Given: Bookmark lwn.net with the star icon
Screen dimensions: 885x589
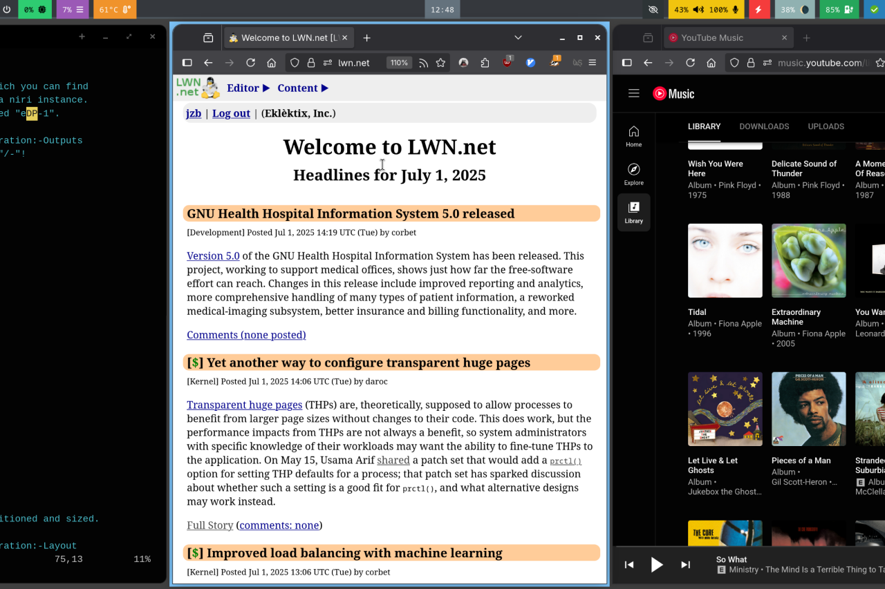Looking at the screenshot, I should pyautogui.click(x=440, y=63).
